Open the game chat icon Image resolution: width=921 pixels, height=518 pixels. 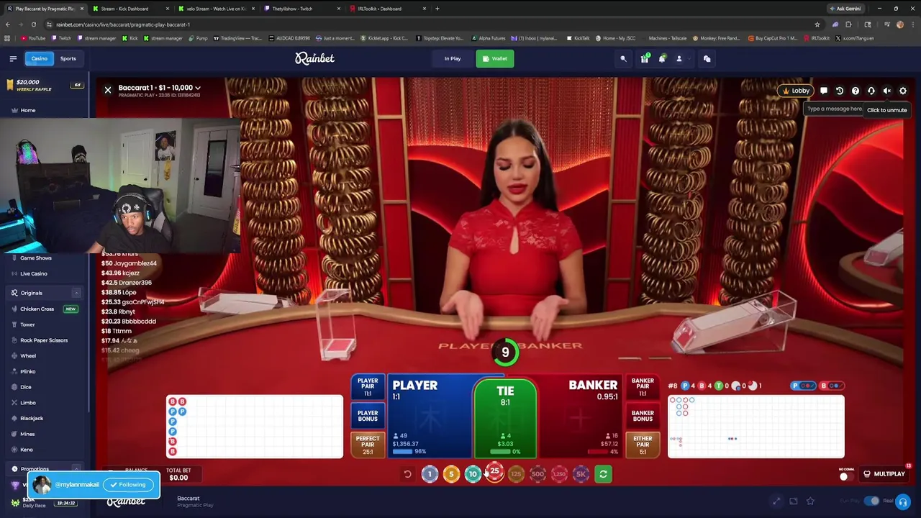coord(824,91)
